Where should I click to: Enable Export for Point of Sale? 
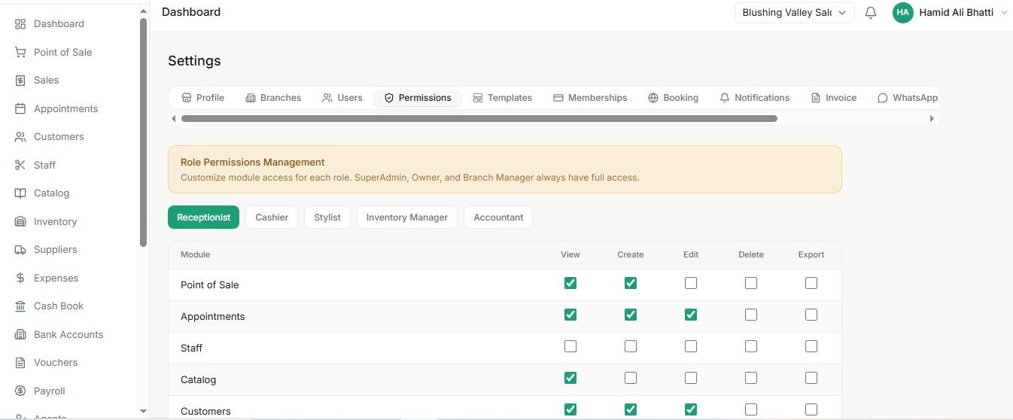[x=811, y=283]
